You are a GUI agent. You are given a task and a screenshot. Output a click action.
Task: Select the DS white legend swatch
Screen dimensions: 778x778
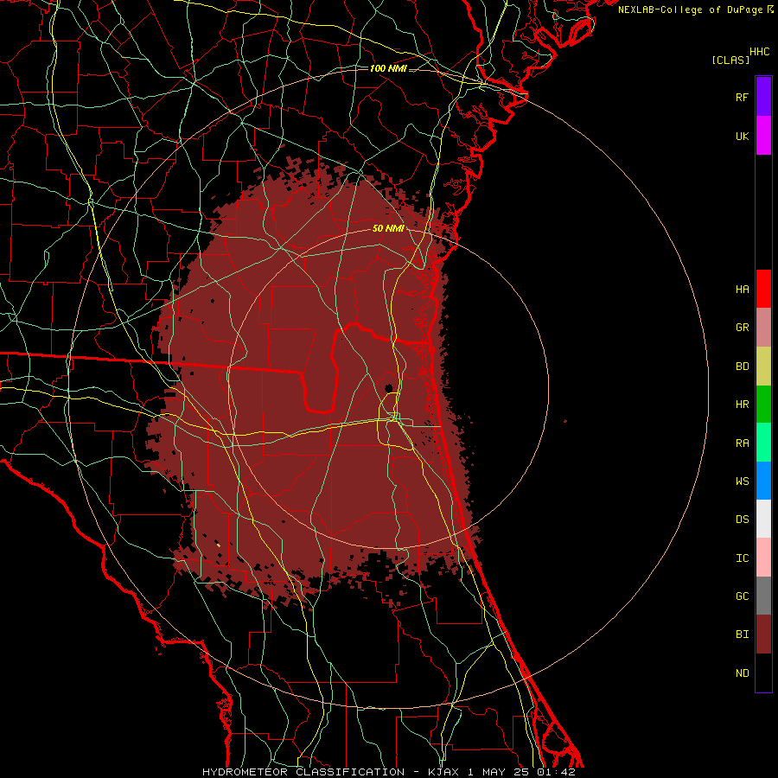(x=763, y=519)
